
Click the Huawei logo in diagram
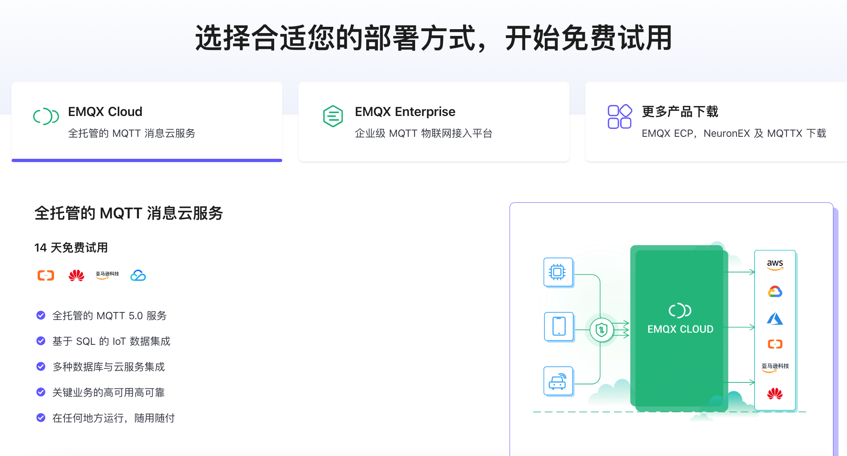tap(775, 394)
